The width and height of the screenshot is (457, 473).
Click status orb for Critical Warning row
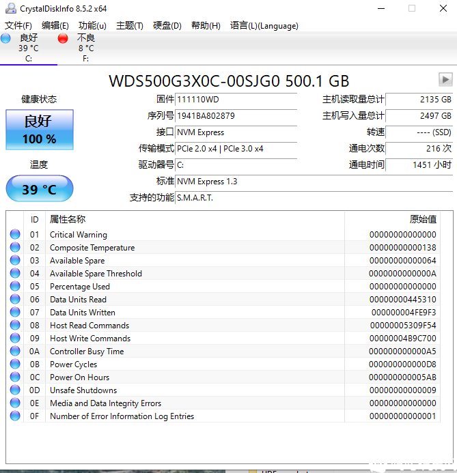15,234
